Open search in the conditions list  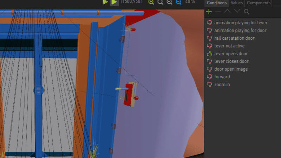click(247, 12)
